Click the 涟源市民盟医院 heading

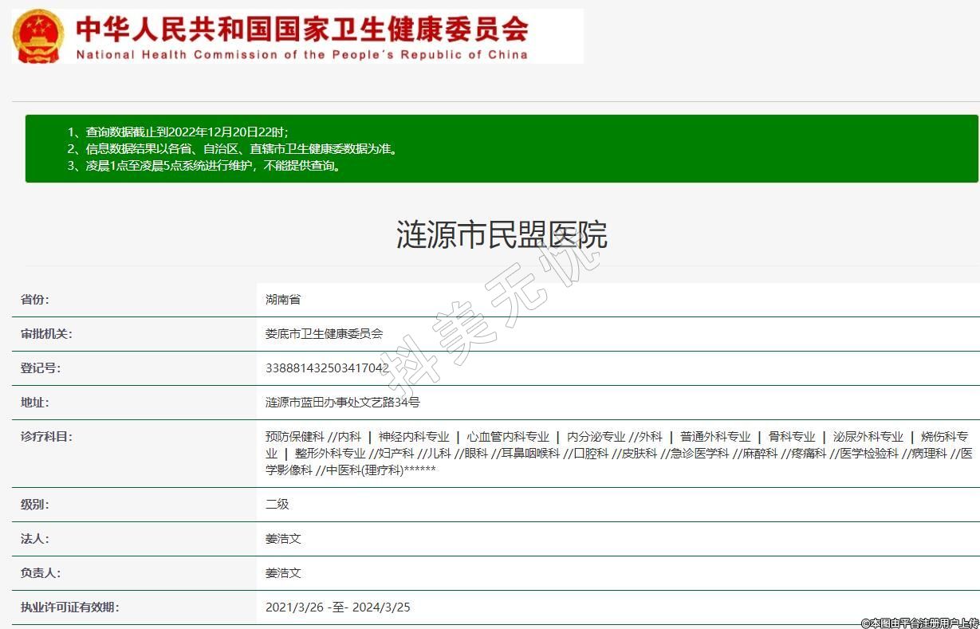pyautogui.click(x=502, y=235)
